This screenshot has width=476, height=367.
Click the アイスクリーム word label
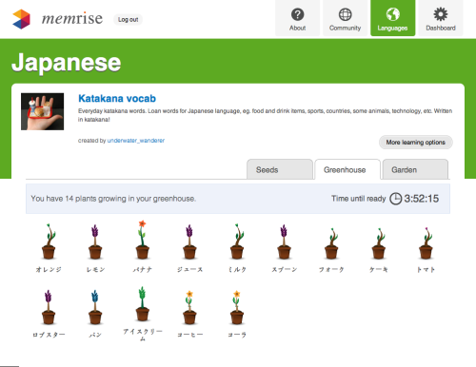click(143, 335)
